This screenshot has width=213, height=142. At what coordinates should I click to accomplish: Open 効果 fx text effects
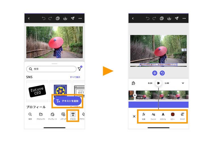tap(144, 116)
